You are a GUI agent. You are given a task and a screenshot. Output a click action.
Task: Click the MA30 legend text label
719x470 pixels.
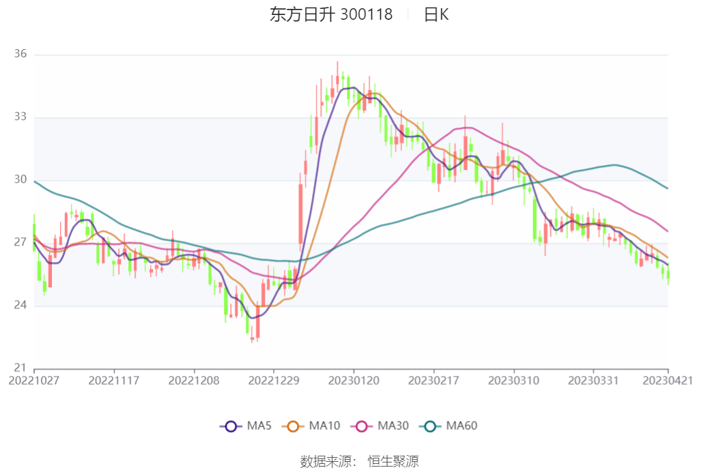393,426
